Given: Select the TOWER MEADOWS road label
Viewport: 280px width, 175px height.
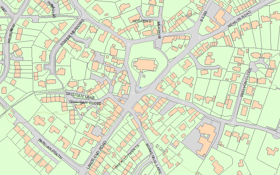Looking at the screenshot, I should 72,32.
